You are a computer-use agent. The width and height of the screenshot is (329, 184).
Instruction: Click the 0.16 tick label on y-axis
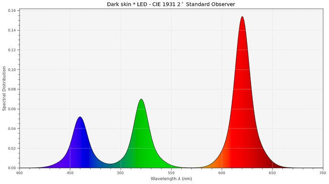pos(12,11)
